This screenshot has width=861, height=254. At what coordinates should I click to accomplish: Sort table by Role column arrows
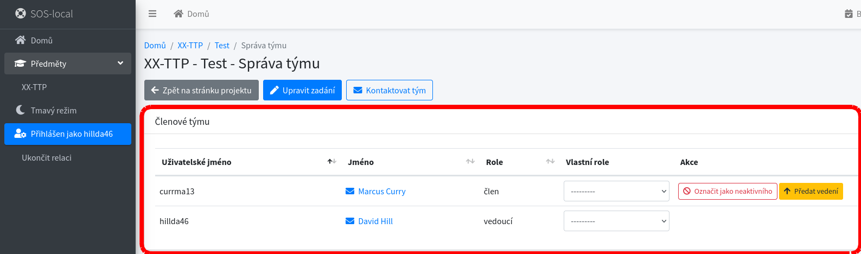[x=550, y=162]
